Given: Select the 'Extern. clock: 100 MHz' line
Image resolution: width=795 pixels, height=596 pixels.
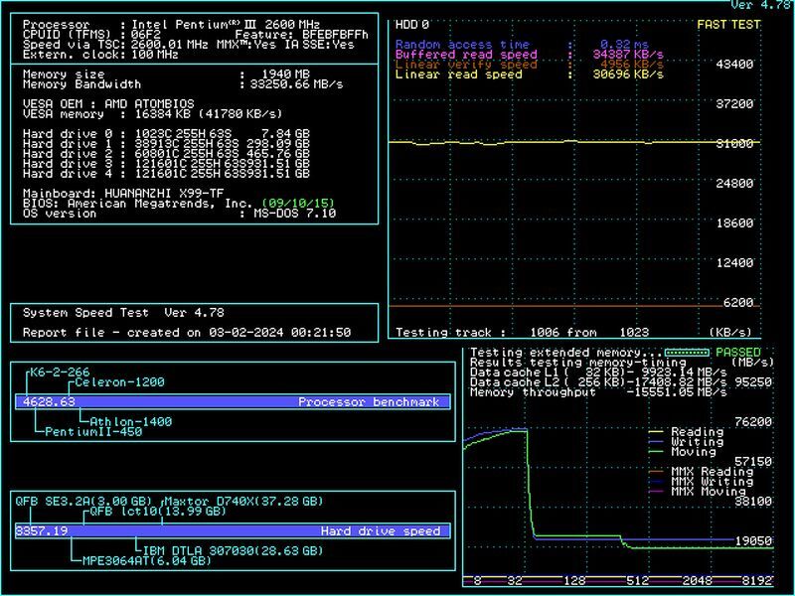Looking at the screenshot, I should (100, 55).
